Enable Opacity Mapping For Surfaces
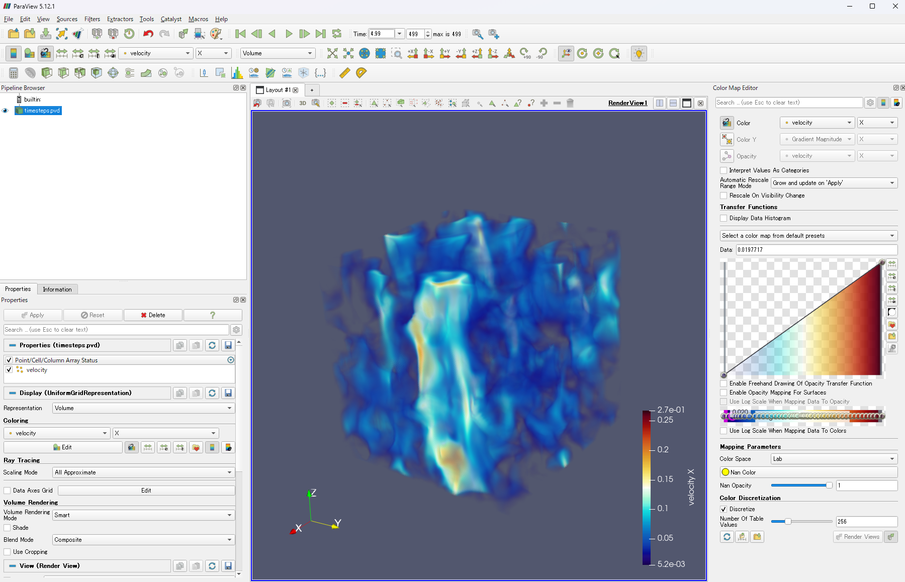 723,393
